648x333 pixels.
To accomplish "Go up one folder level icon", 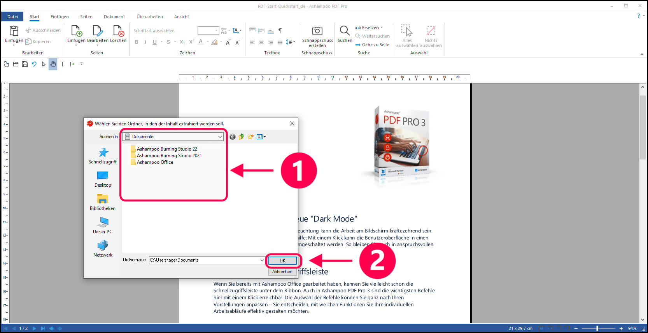I will tap(242, 137).
